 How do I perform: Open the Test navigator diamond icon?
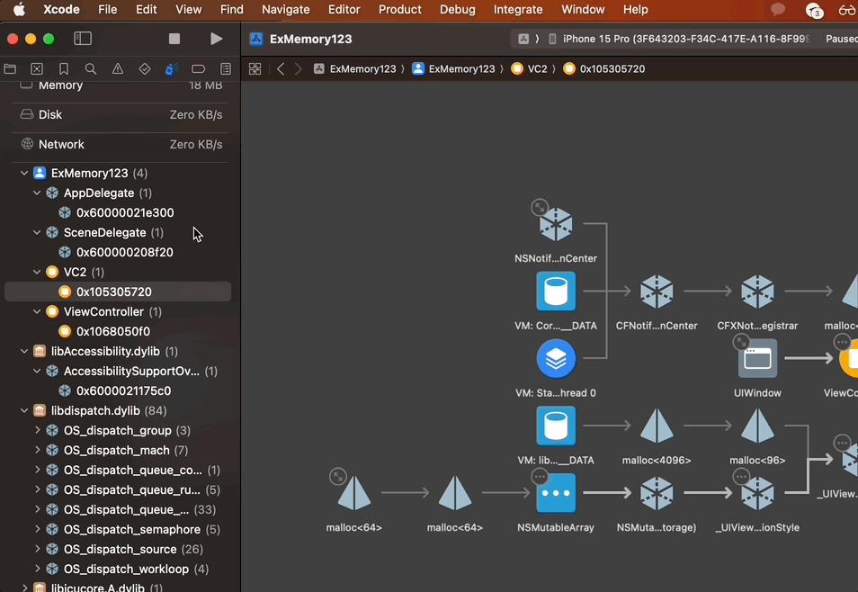coord(145,69)
